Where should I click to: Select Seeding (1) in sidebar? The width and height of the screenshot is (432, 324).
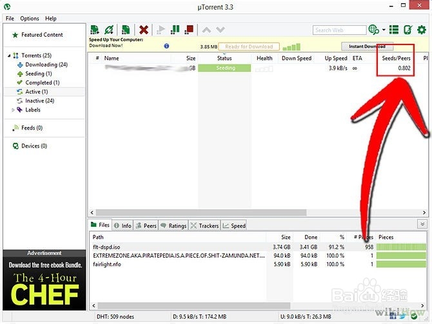39,74
